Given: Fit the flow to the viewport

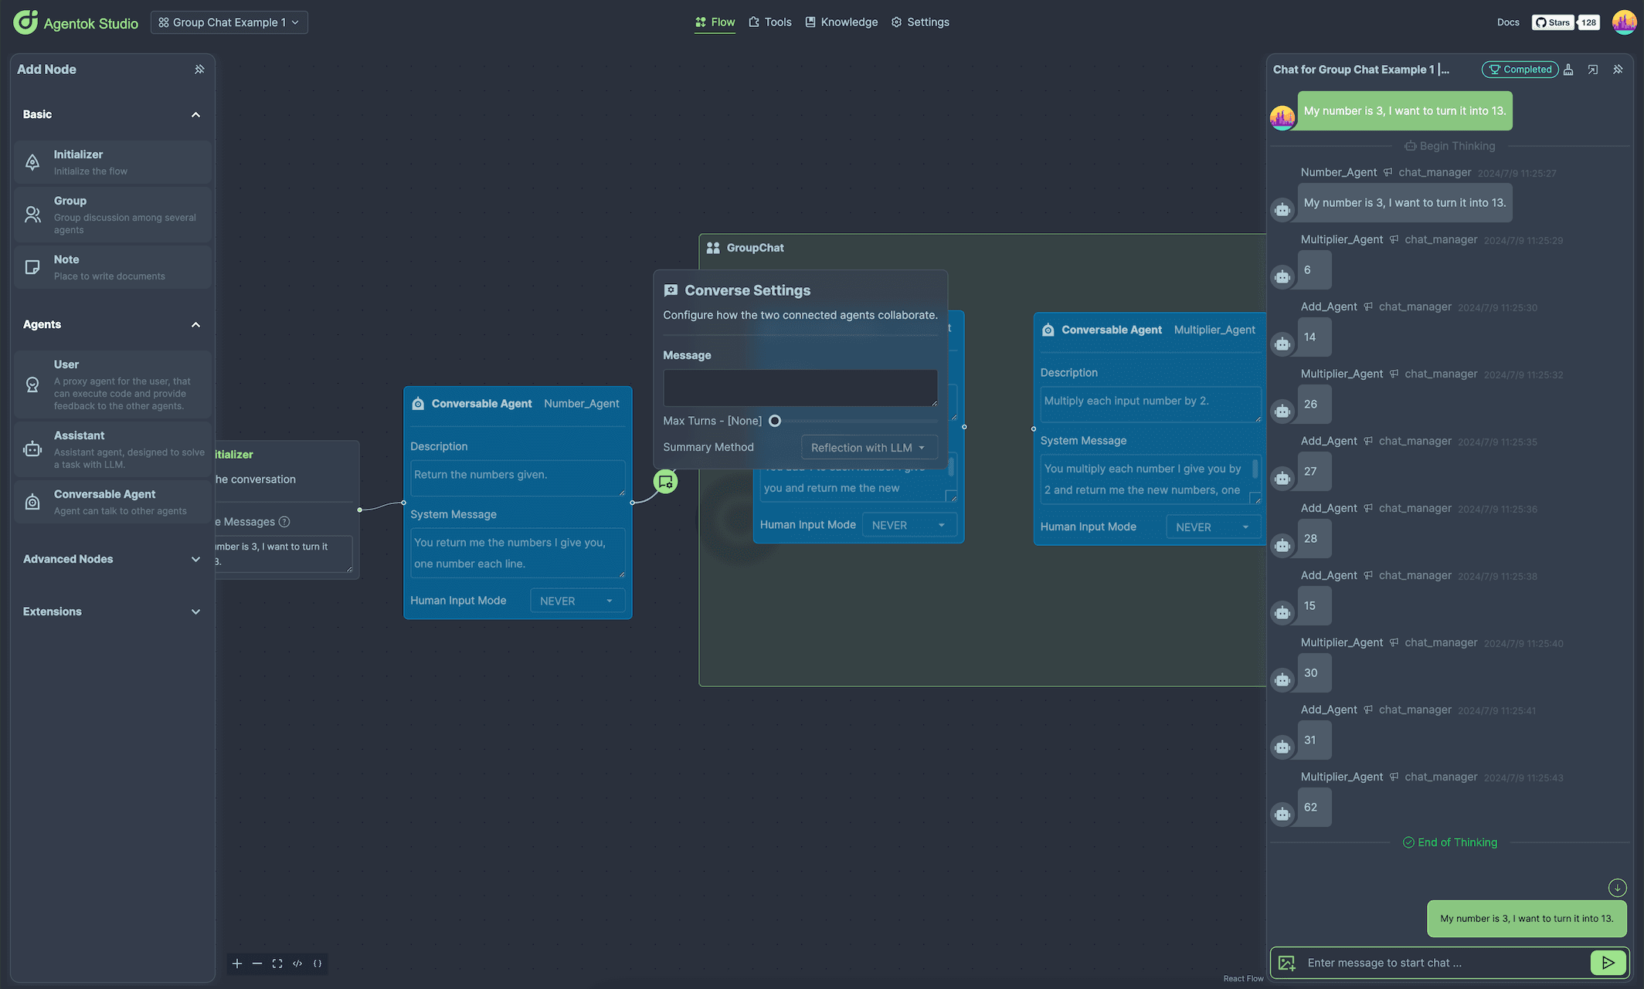Looking at the screenshot, I should [277, 964].
